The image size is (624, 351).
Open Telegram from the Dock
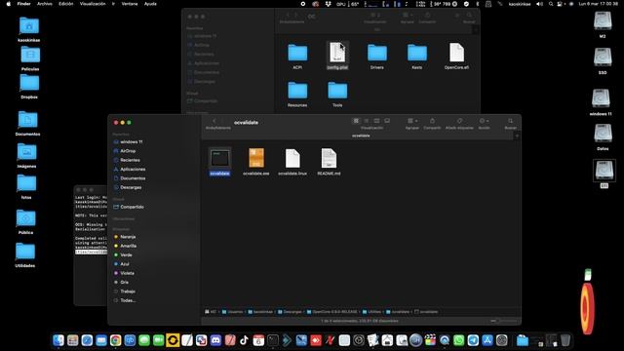click(473, 340)
